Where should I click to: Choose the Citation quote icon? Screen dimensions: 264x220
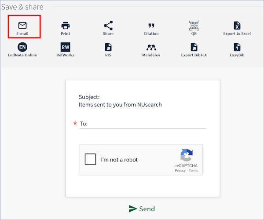(x=151, y=26)
